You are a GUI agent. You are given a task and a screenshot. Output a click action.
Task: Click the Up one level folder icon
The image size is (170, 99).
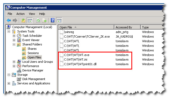[x=23, y=20]
